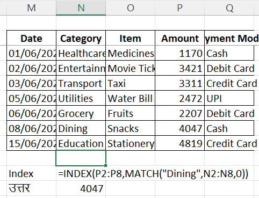Select the cell containing 3311
259x198 pixels.
point(179,83)
